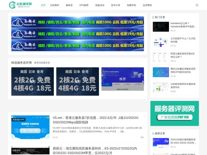This screenshot has width=207, height=155.
Task: Open the 腾讯云轻量应用服务器 article thumbnail
Action: [x=161, y=72]
